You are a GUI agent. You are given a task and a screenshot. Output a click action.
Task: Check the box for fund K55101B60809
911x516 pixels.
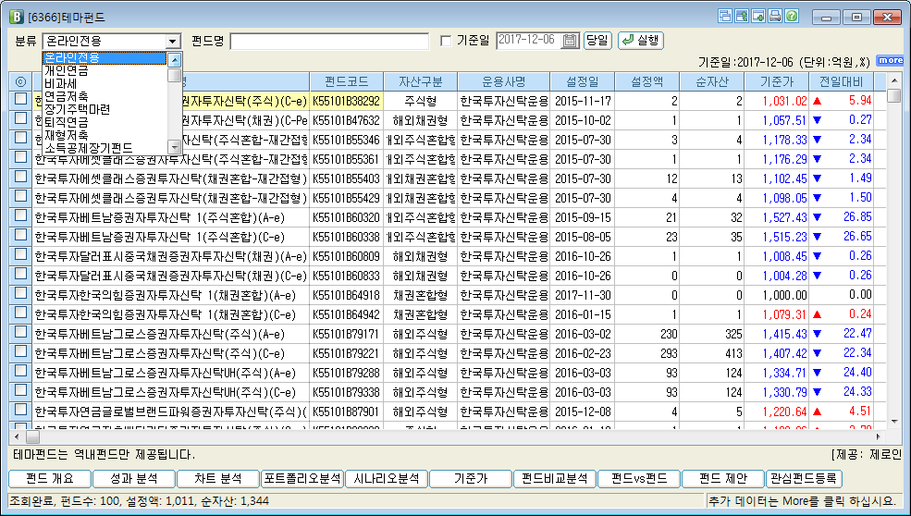[x=21, y=254]
